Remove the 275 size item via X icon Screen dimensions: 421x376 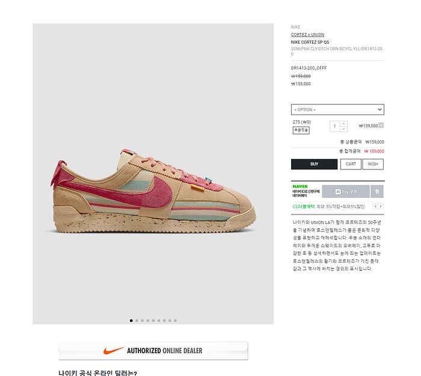[x=381, y=126]
